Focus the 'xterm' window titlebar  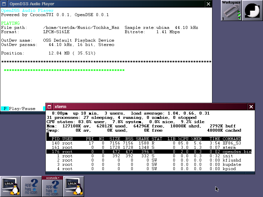[150, 107]
